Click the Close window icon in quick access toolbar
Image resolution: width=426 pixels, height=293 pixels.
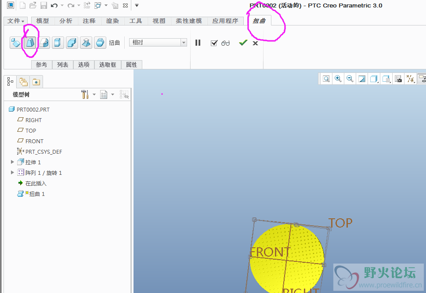coord(125,5)
